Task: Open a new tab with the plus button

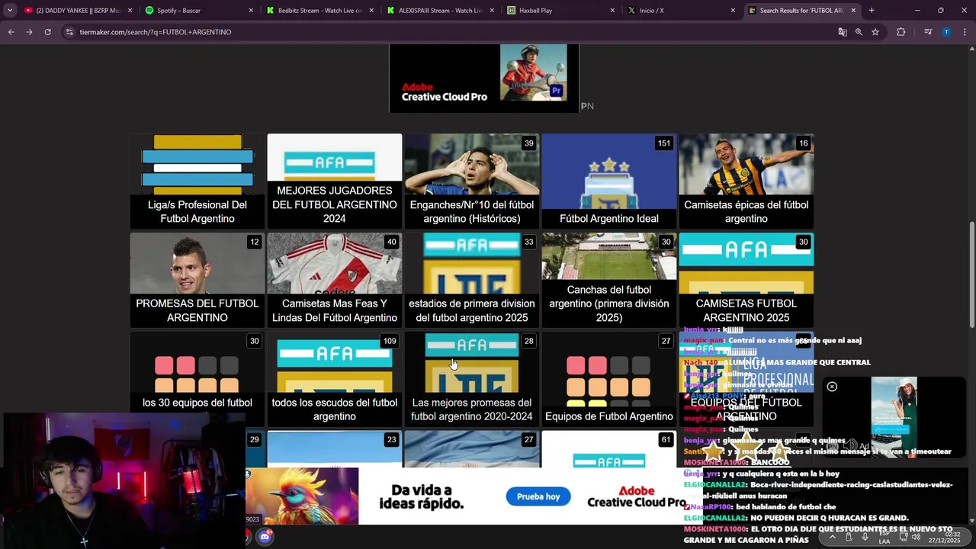Action: pyautogui.click(x=872, y=11)
